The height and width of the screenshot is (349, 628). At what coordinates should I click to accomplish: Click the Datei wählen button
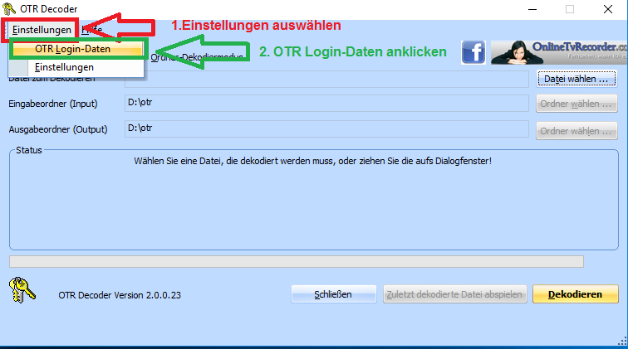pyautogui.click(x=577, y=79)
